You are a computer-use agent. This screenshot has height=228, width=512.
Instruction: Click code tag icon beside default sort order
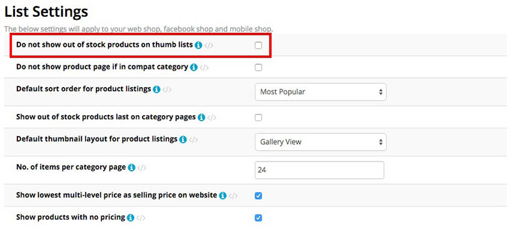pyautogui.click(x=167, y=89)
